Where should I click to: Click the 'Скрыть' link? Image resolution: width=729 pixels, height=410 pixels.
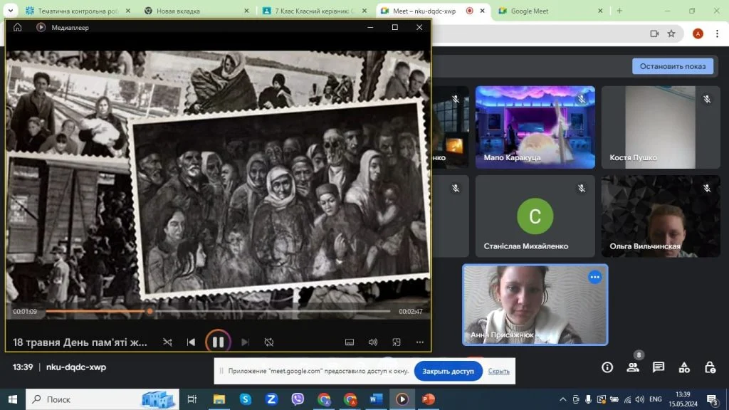(499, 371)
